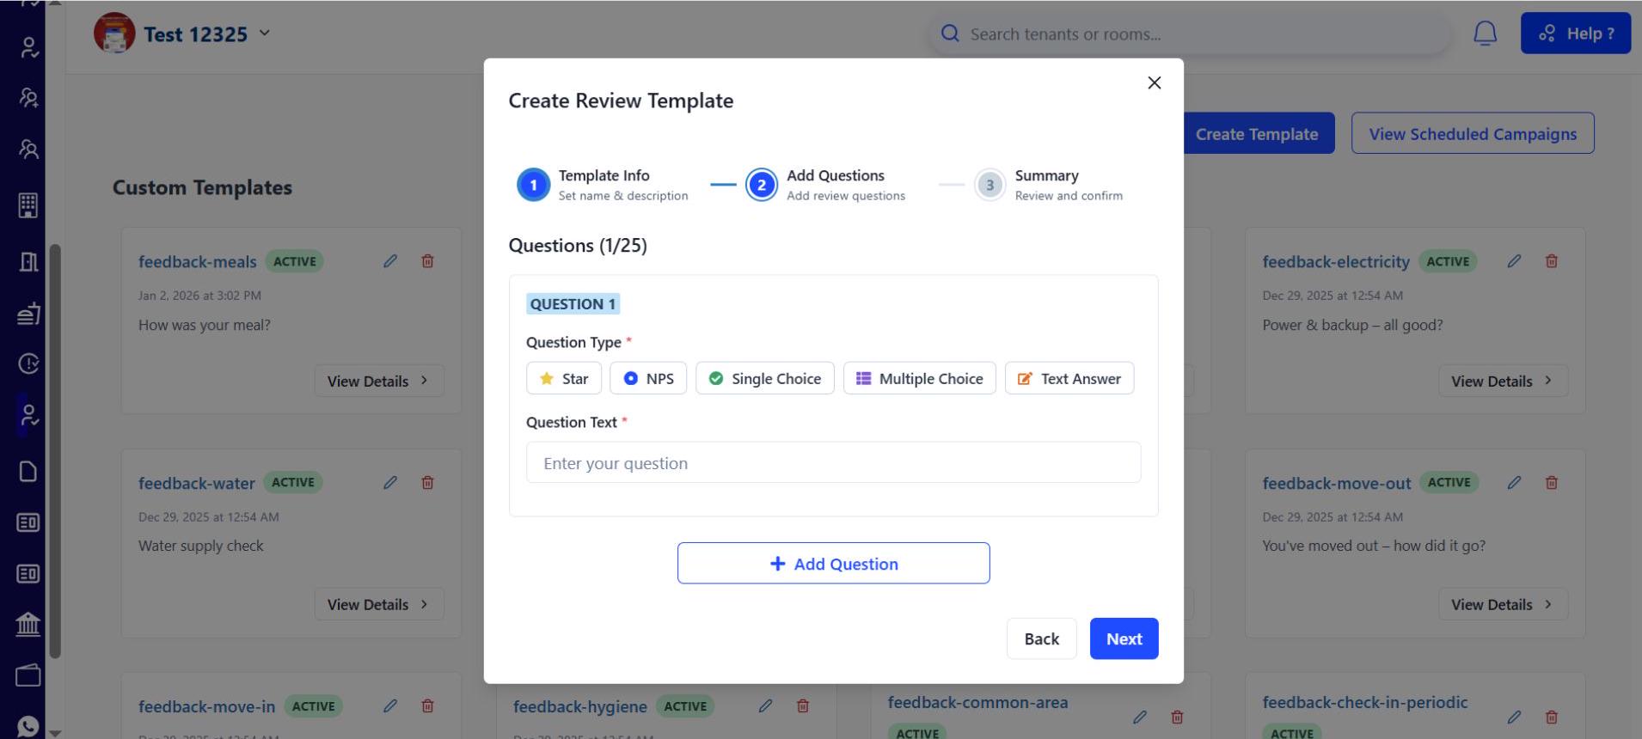
Task: Open the document icon in sidebar
Action: point(28,471)
